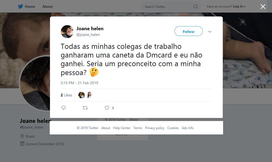
Task: Click the reply speech bubble icon
Action: (64, 108)
